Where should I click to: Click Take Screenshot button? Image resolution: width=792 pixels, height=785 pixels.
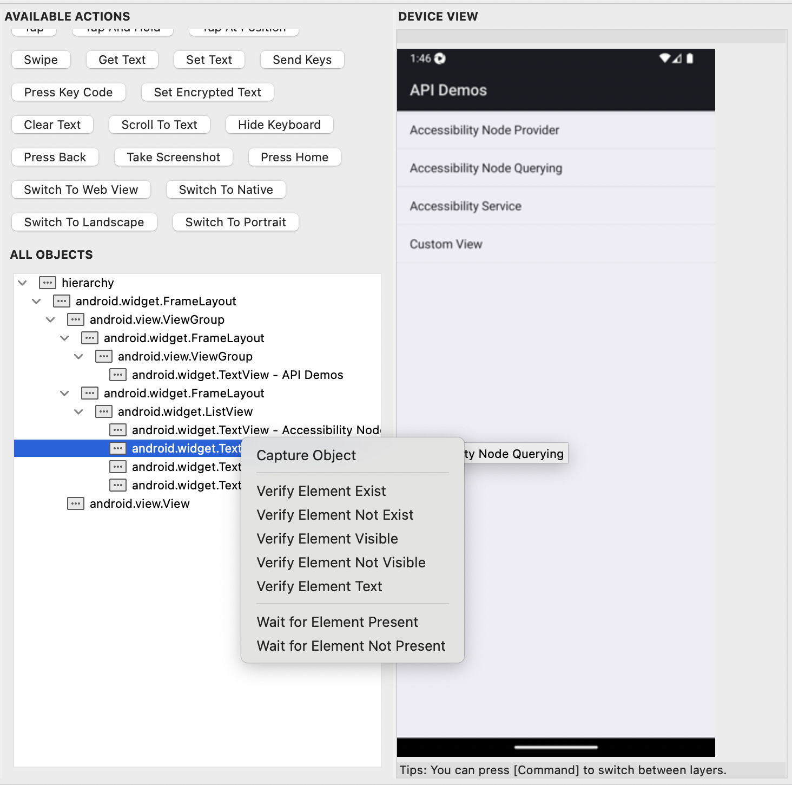pyautogui.click(x=174, y=157)
